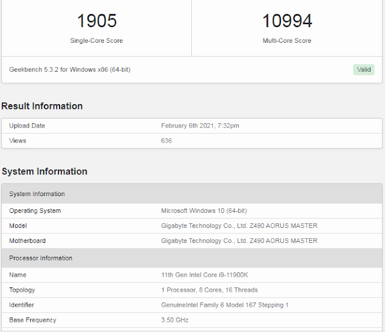Select the Z490 AORUS MASTER value in Model row
The width and height of the screenshot is (385, 332).
coord(239,226)
